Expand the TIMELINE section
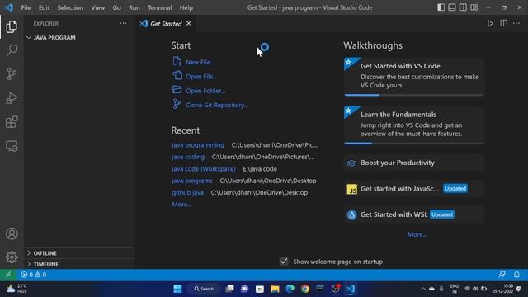This screenshot has width=528, height=297. pyautogui.click(x=80, y=264)
